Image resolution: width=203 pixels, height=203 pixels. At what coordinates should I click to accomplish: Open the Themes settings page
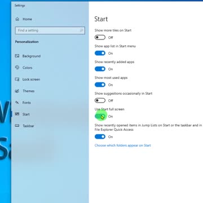pyautogui.click(x=29, y=91)
